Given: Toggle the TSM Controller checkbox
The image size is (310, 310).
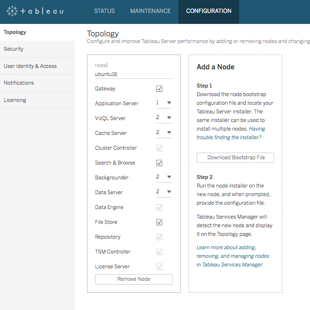Looking at the screenshot, I should click(159, 252).
